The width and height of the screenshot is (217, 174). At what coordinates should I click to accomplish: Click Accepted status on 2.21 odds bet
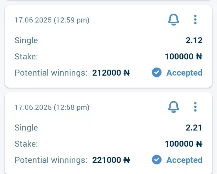pos(184,160)
